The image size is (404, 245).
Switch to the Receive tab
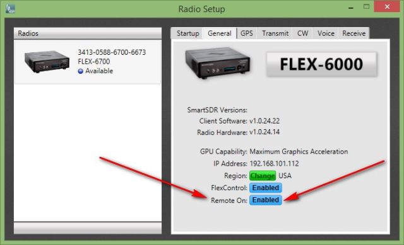point(353,33)
